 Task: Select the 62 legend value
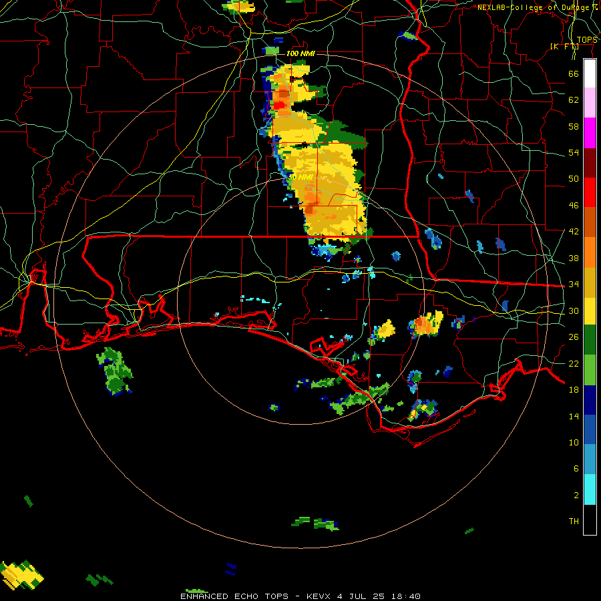click(x=574, y=100)
